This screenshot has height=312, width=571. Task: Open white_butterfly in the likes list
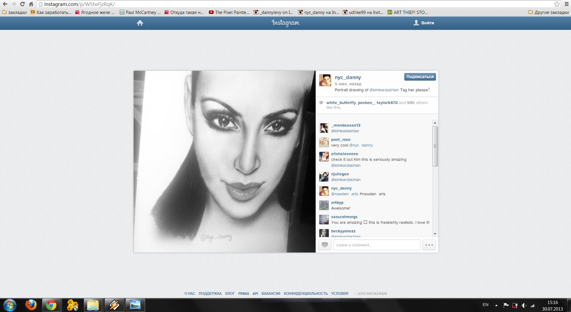(341, 103)
